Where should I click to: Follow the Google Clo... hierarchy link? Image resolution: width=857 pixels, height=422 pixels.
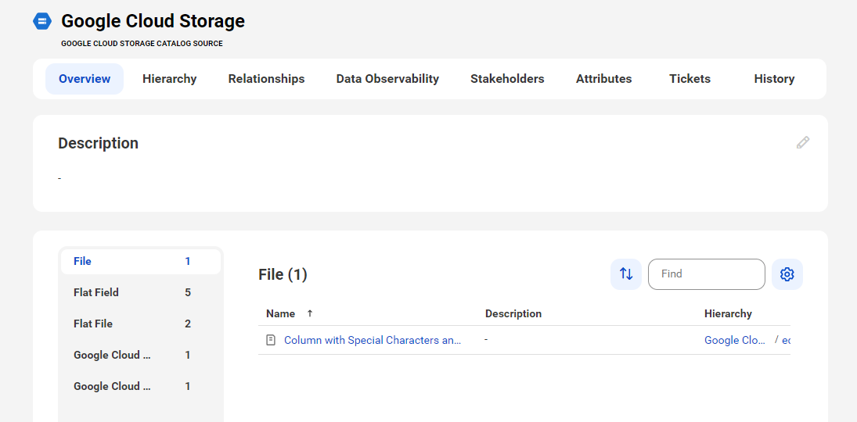pos(735,340)
